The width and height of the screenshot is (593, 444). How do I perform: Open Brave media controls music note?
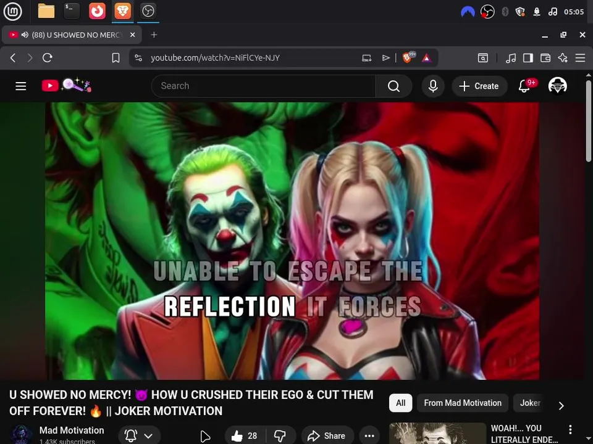511,58
